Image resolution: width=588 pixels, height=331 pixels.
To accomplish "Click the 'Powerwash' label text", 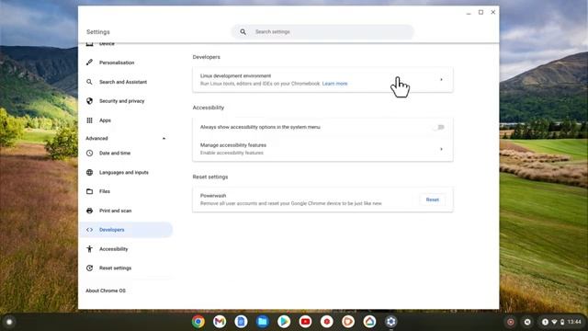I will coord(213,196).
